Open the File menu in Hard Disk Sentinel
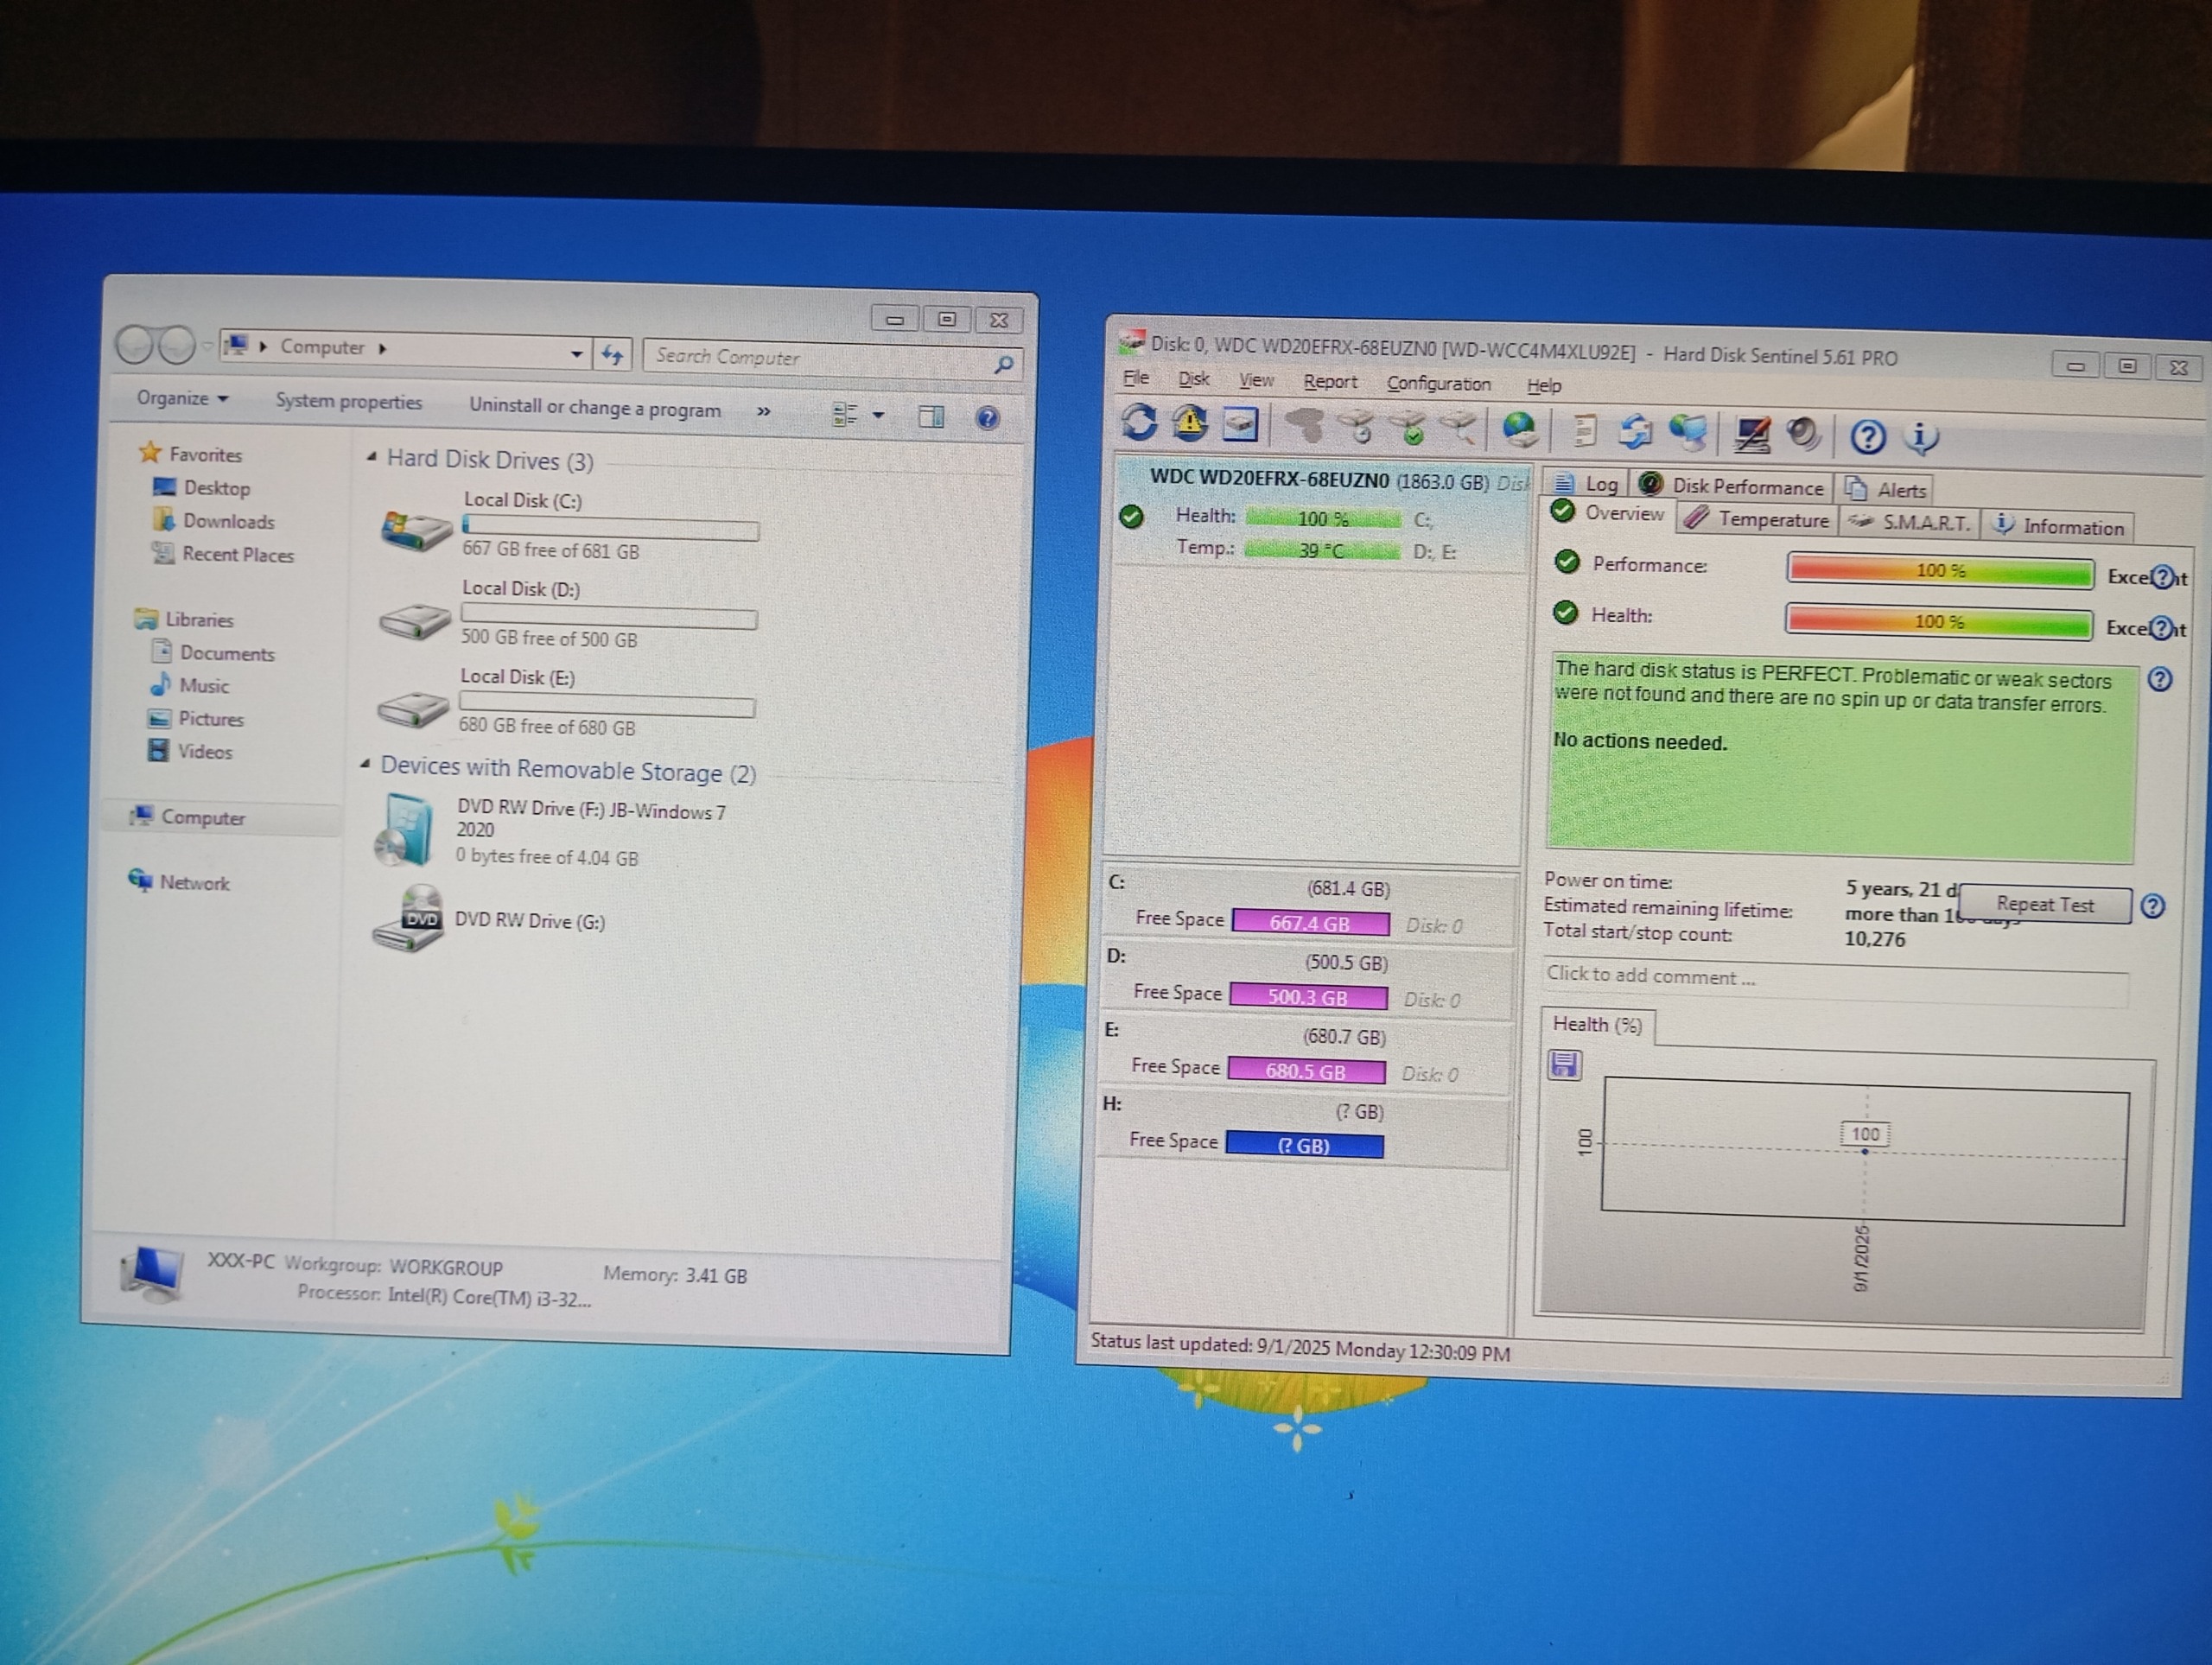Viewport: 2212px width, 1665px height. [x=1136, y=378]
